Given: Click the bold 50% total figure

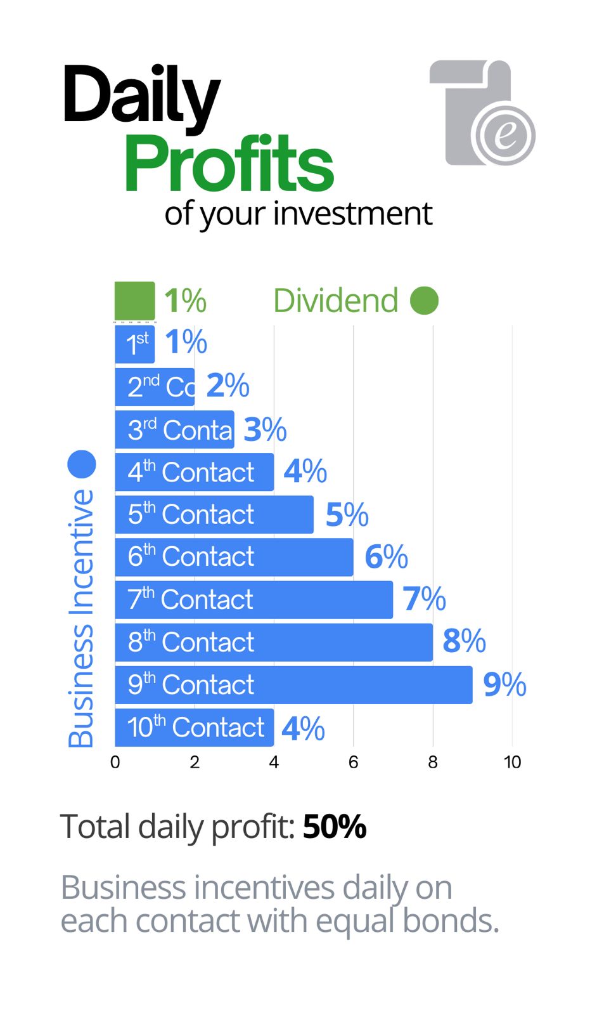Looking at the screenshot, I should [335, 827].
